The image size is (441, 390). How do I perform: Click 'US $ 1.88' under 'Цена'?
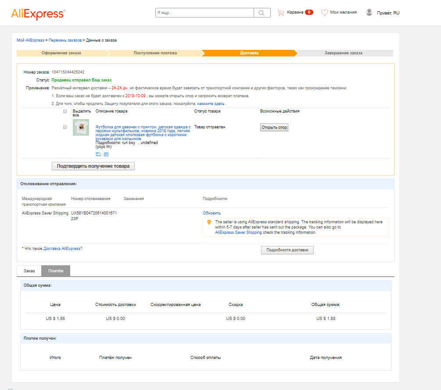(55, 319)
